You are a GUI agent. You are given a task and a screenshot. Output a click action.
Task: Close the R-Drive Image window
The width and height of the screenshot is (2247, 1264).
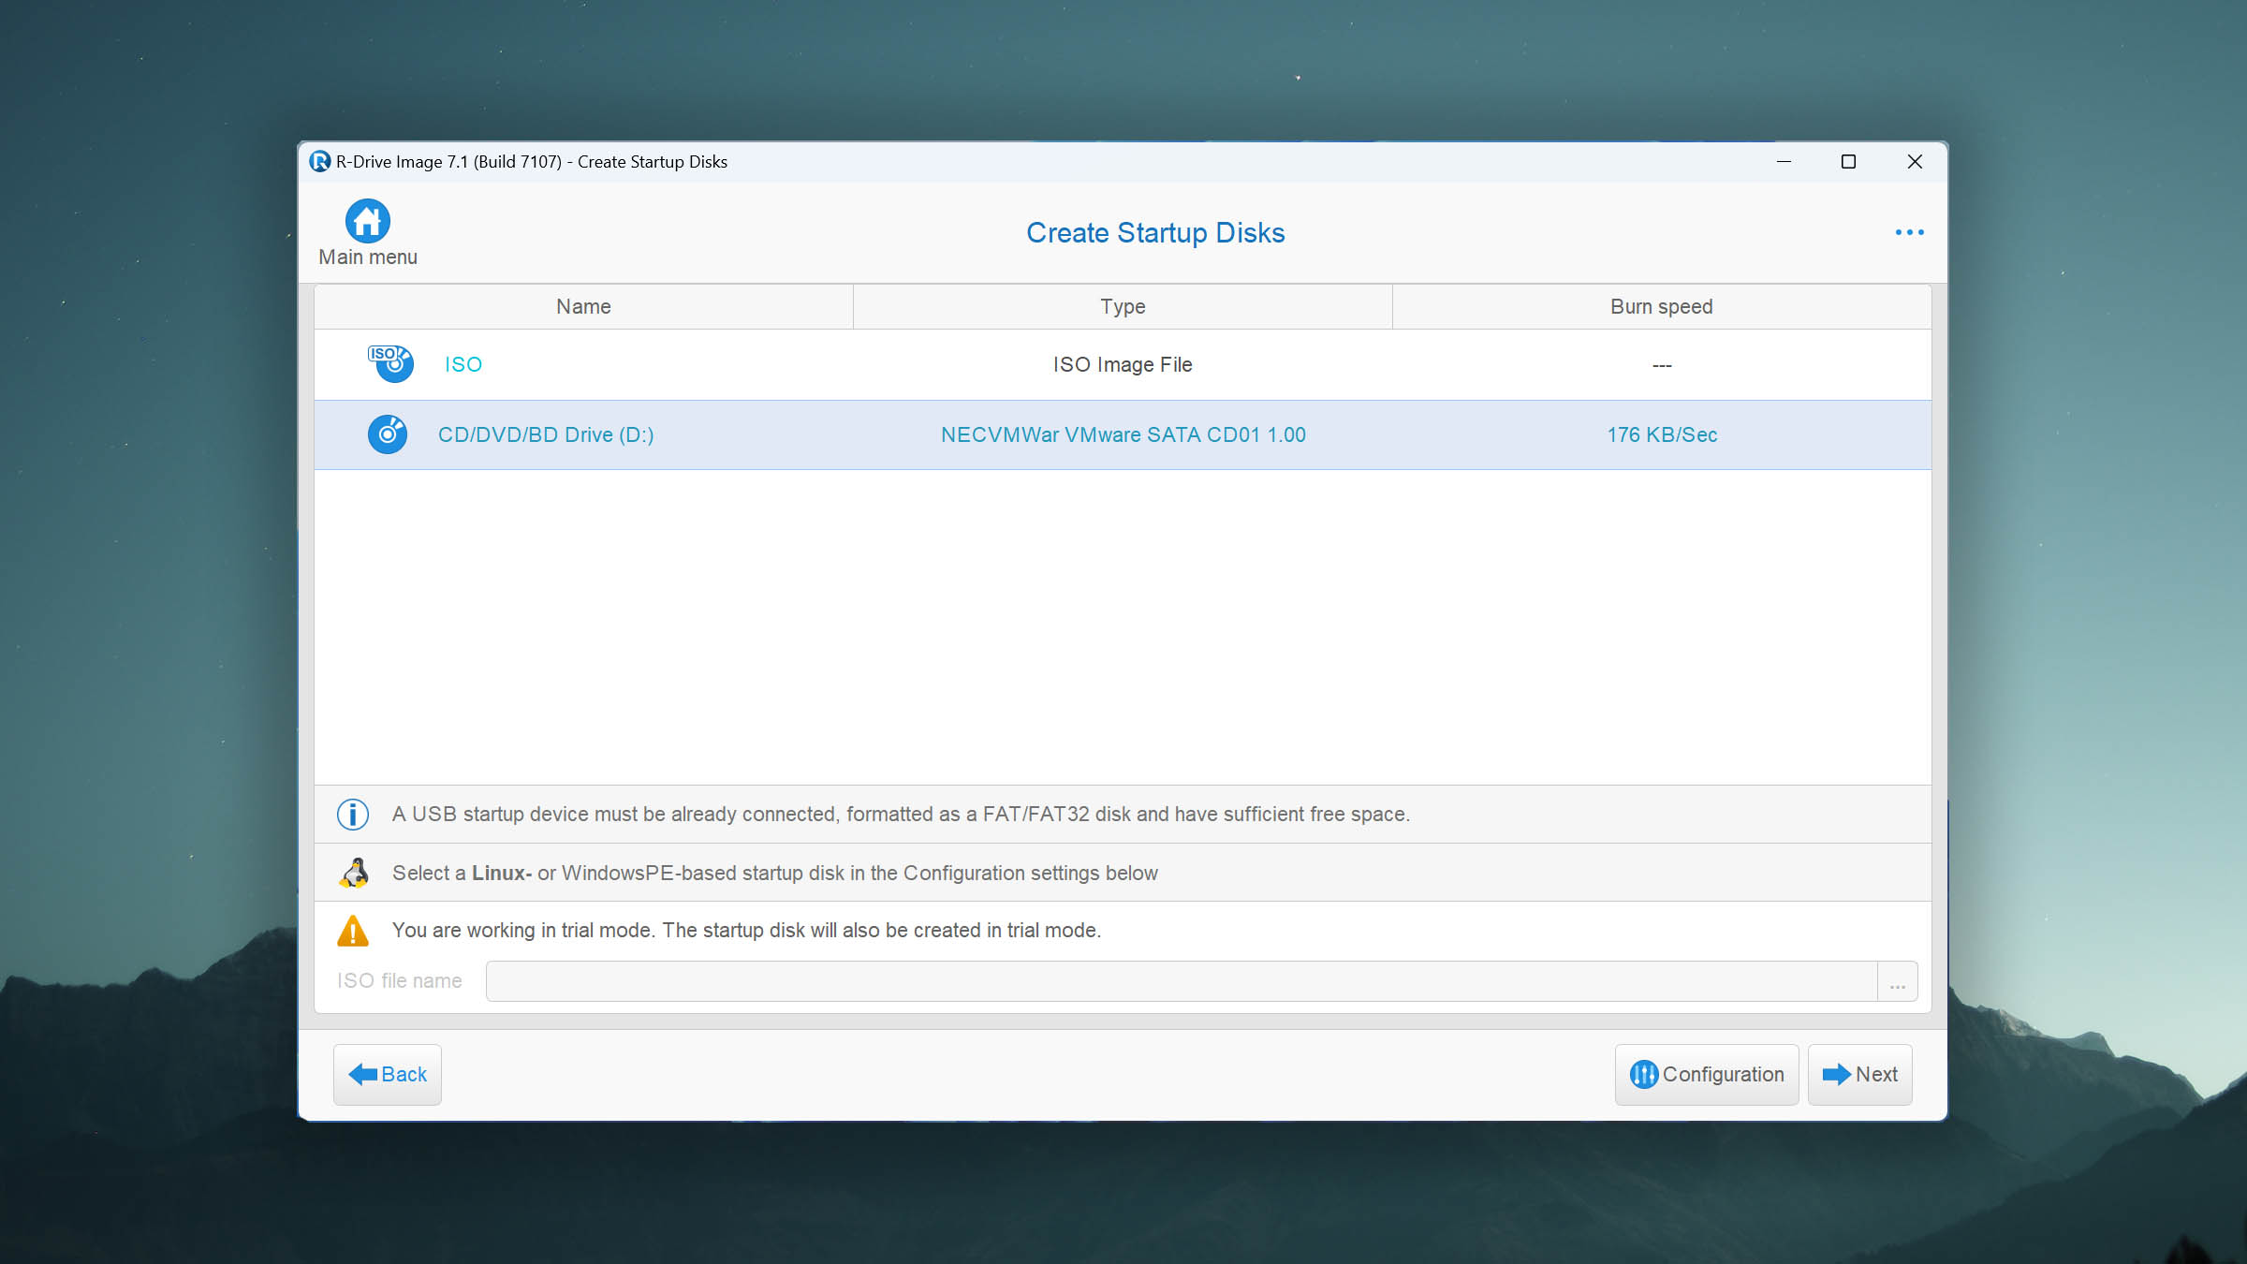[1915, 162]
